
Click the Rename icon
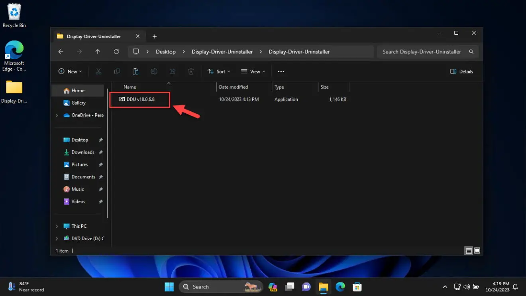click(154, 71)
